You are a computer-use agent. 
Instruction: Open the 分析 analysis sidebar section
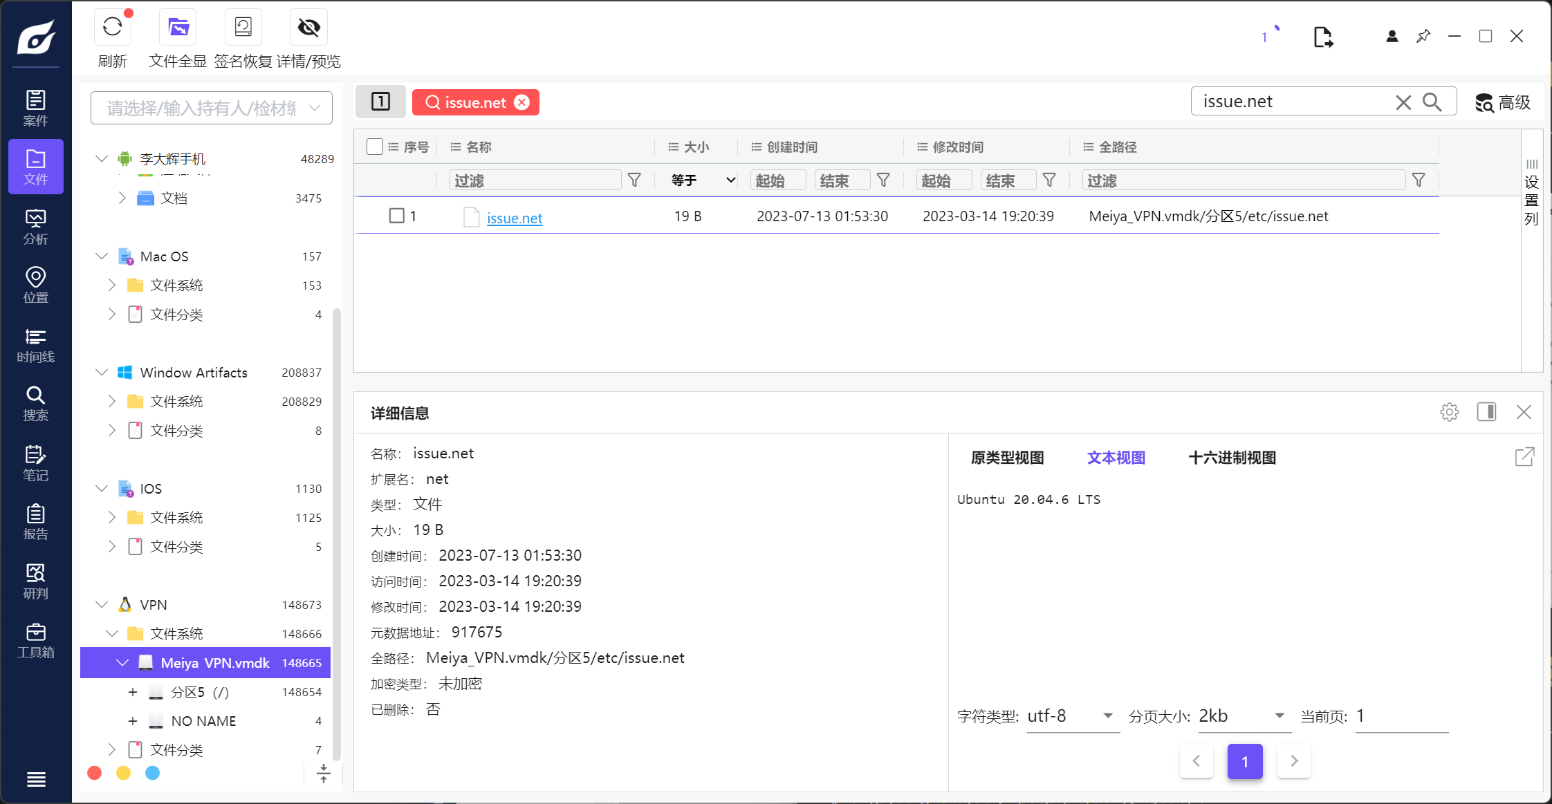35,227
